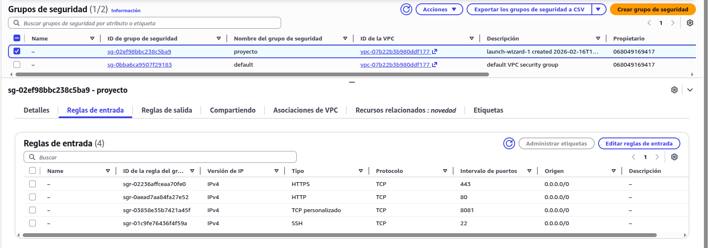Viewport: 709px width, 248px height.
Task: Click security groups horizontal scrollbar
Action: [252, 74]
